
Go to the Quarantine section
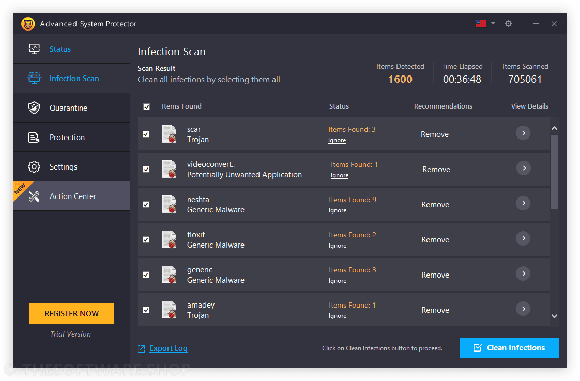(x=71, y=108)
